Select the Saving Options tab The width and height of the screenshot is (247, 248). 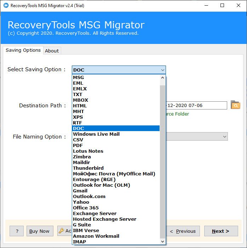[23, 50]
